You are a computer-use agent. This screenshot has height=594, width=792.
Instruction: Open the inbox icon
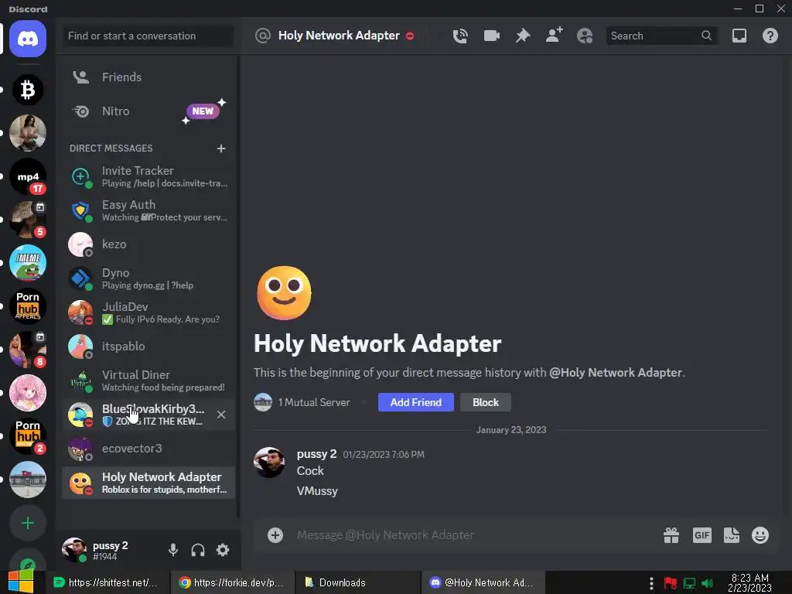739,36
